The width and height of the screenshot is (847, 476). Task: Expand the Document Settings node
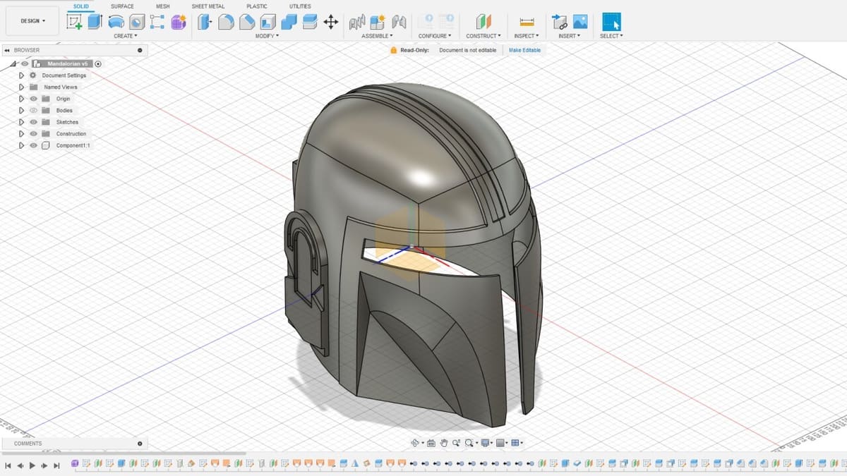21,75
